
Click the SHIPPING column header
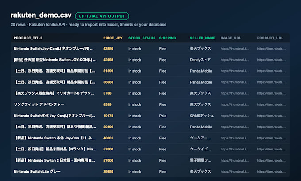168,38
